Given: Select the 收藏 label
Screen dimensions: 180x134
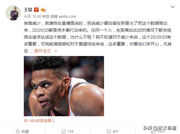Looking at the screenshot, I should [25, 132].
